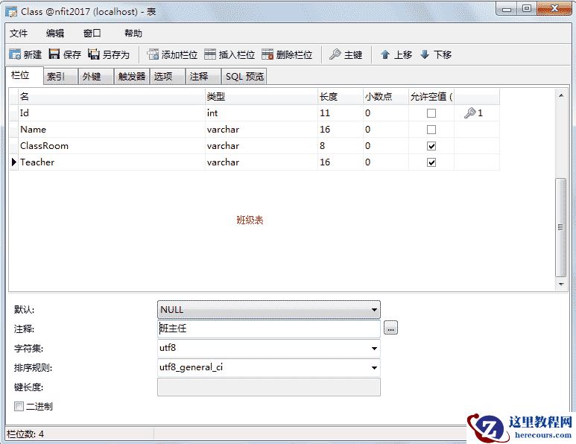Switch to the SQL 预览 tab
Screen dimensions: 576x444
[244, 77]
